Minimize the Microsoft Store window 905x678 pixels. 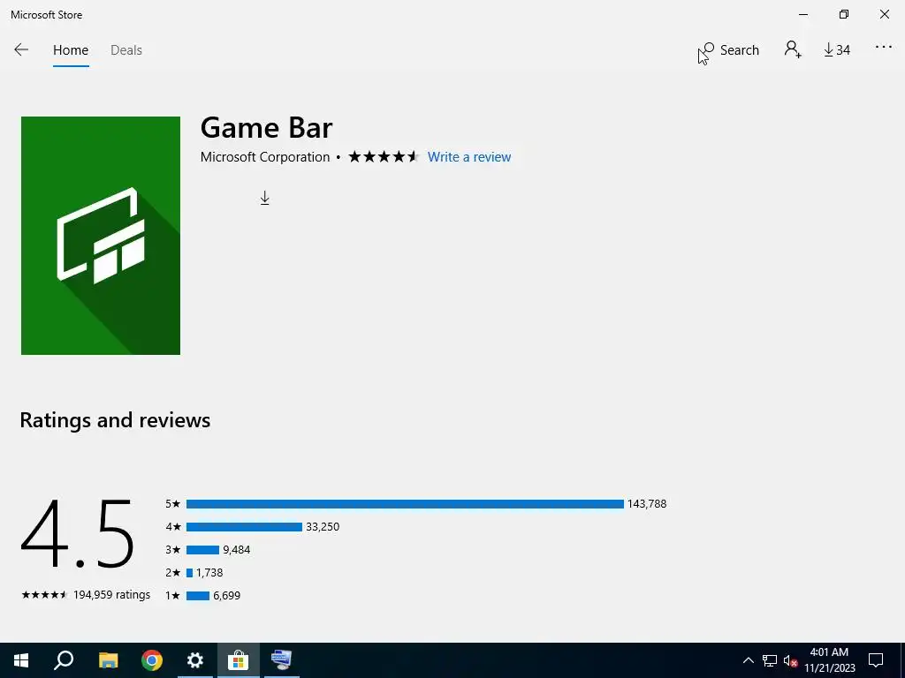803,14
